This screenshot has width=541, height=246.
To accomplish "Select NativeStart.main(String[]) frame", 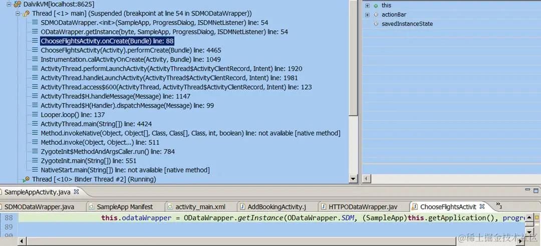I will (x=125, y=170).
